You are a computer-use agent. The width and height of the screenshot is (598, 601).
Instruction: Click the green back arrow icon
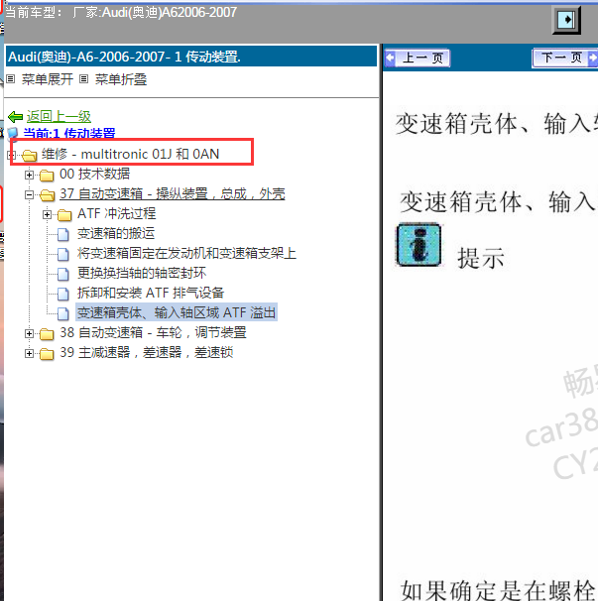pyautogui.click(x=15, y=116)
